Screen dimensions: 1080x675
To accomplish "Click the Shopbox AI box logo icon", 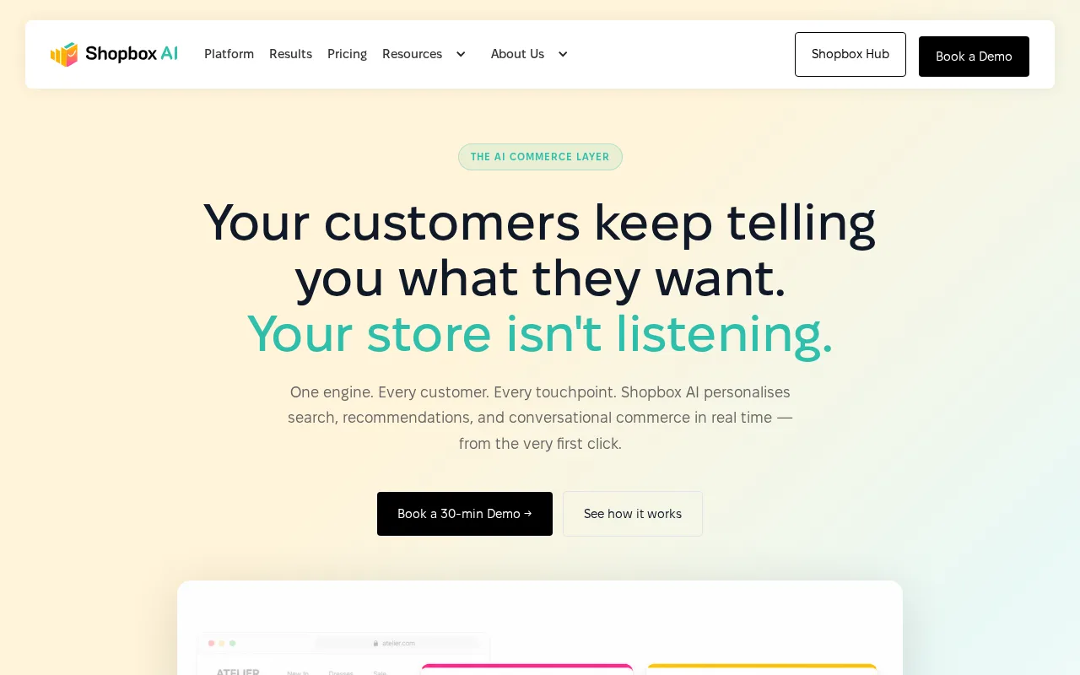I will [x=64, y=55].
